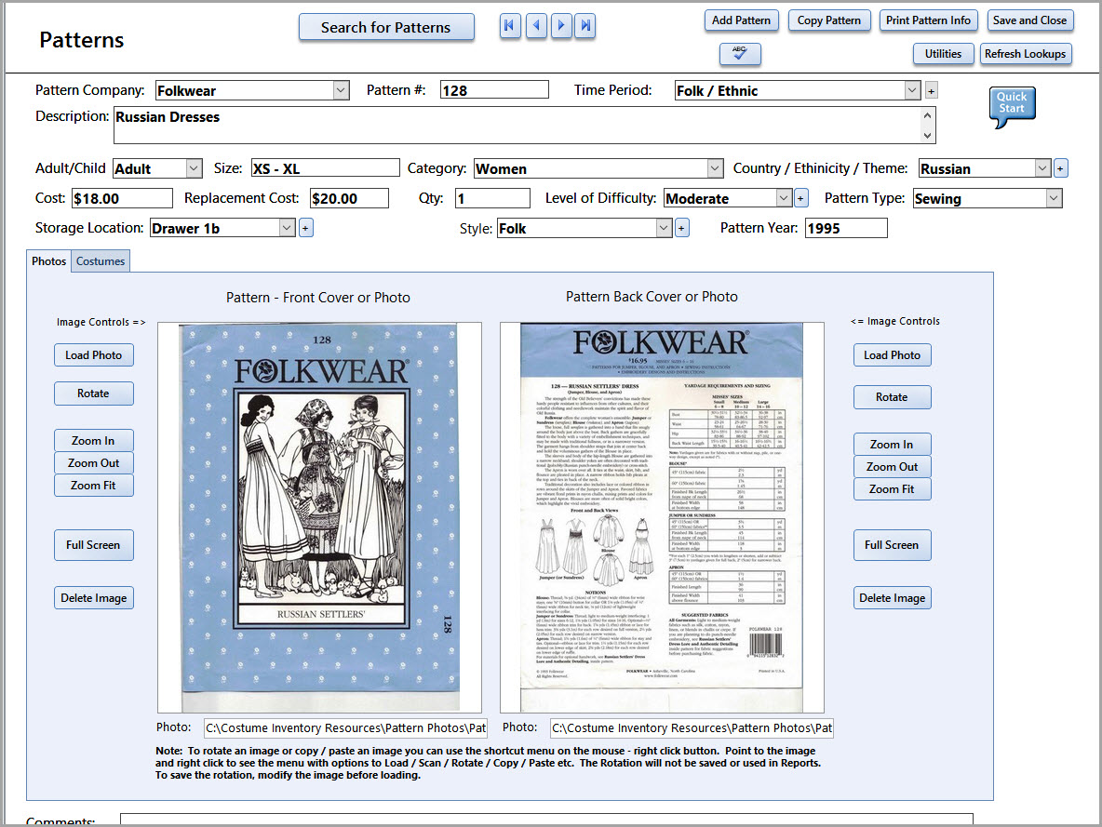The image size is (1102, 827).
Task: Delete Image for the back cover
Action: (892, 598)
